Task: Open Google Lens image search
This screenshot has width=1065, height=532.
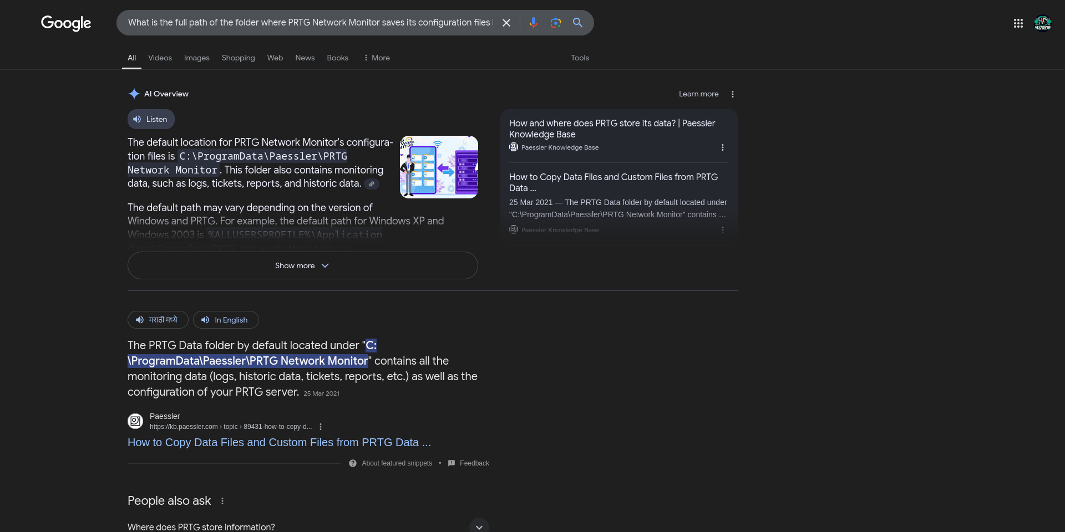Action: tap(555, 23)
